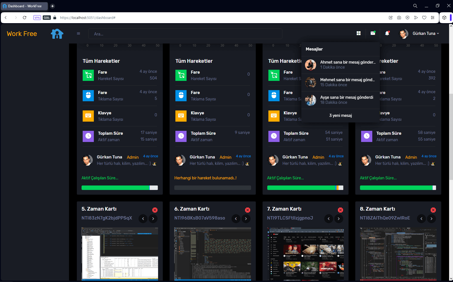This screenshot has height=282, width=453.
Task: Open the 7. Zaman Kartı screenshot thumbnail
Action: [305, 254]
